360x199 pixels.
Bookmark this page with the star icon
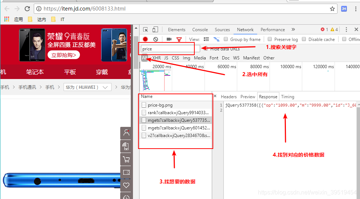coord(332,9)
